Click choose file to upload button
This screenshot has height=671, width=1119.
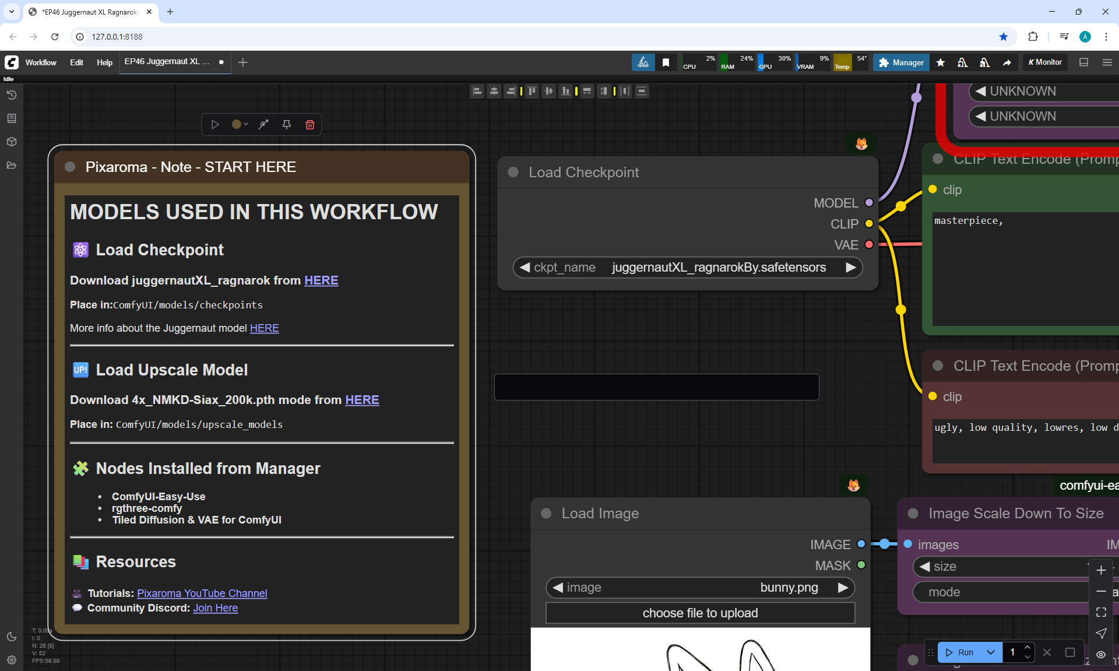[700, 613]
